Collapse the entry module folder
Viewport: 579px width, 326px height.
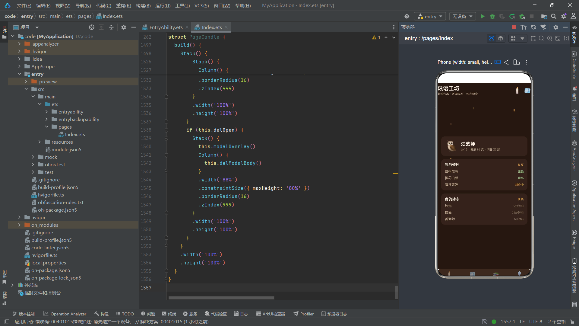pyautogui.click(x=20, y=74)
